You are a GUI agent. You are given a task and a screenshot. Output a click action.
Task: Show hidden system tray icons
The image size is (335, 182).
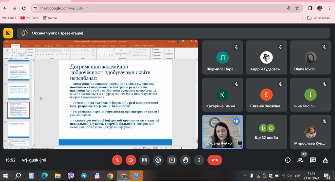click(x=246, y=176)
